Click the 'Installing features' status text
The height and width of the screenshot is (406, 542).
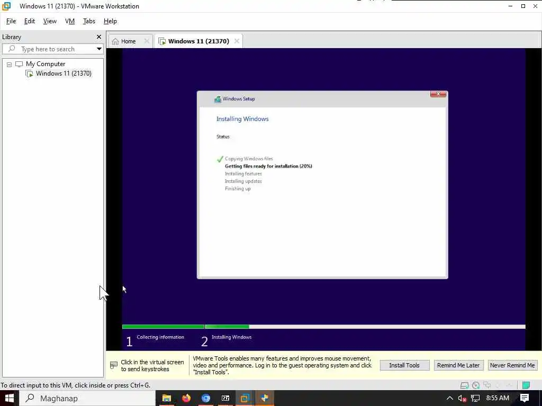(x=243, y=173)
